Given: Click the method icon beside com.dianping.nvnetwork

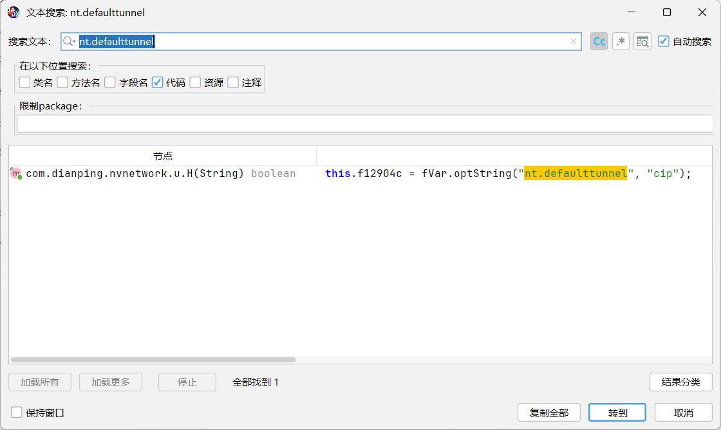Looking at the screenshot, I should point(16,173).
